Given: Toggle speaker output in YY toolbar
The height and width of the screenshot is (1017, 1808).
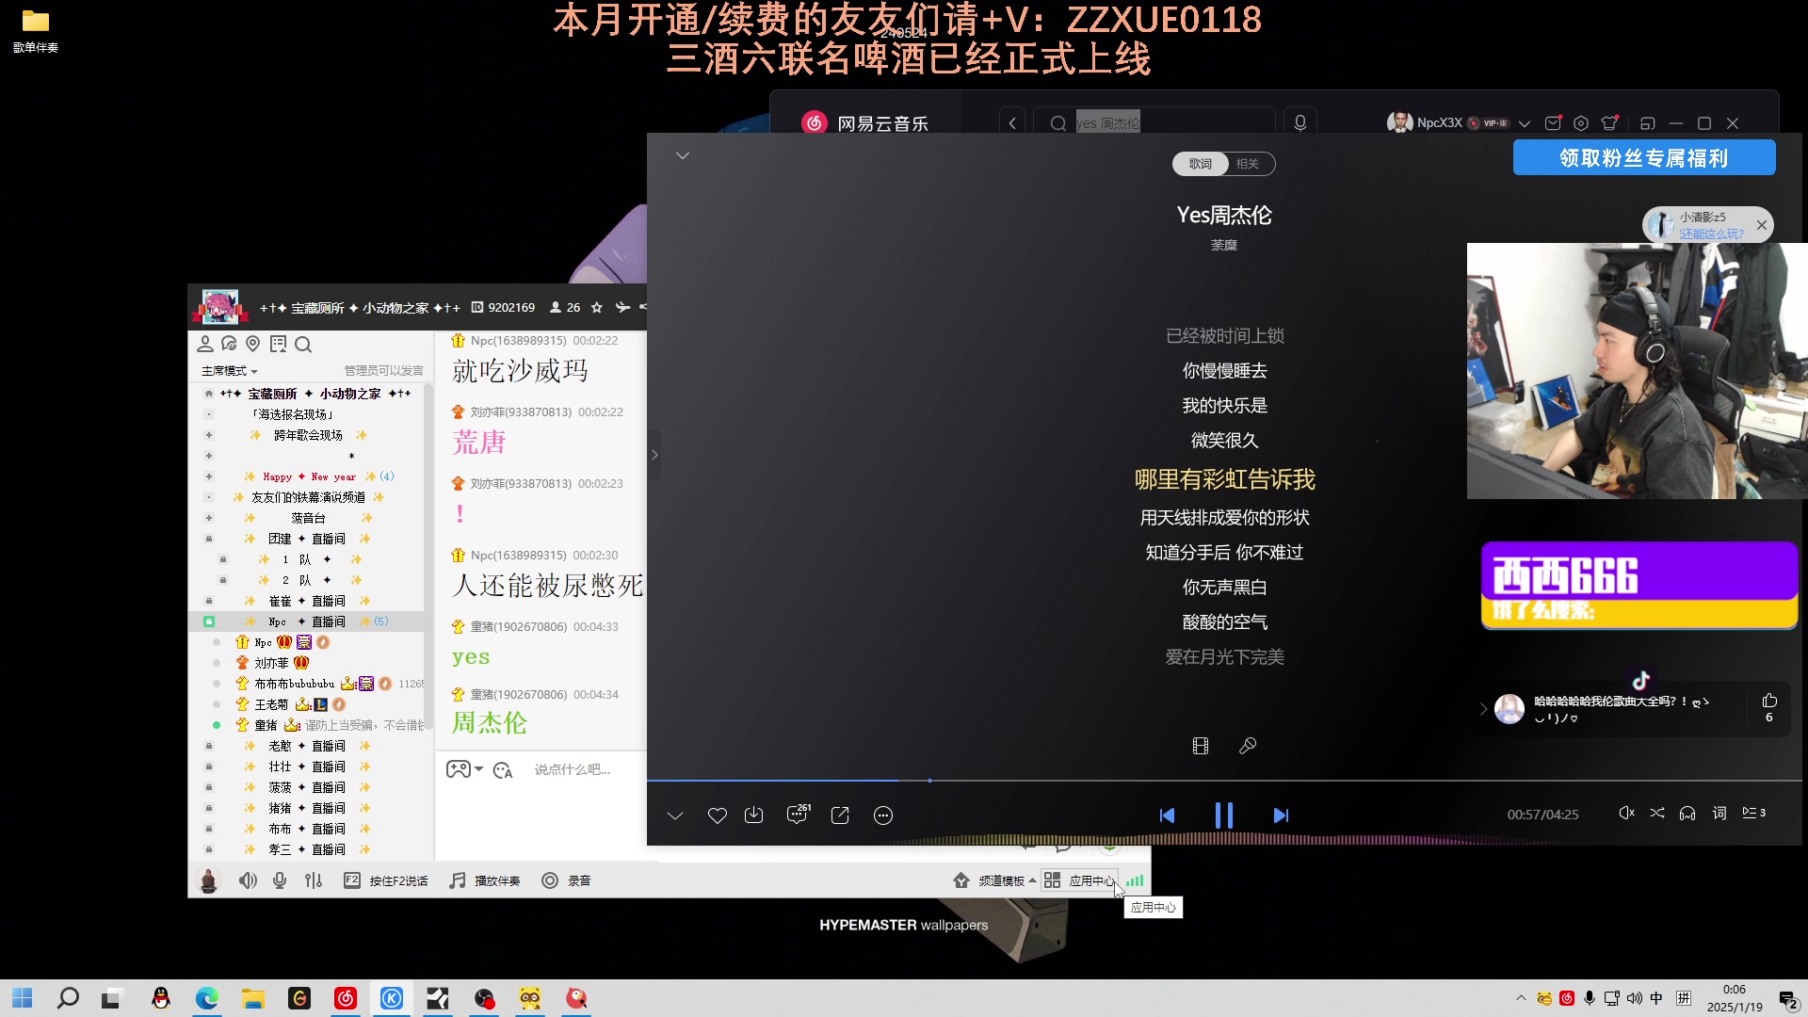Looking at the screenshot, I should point(248,880).
